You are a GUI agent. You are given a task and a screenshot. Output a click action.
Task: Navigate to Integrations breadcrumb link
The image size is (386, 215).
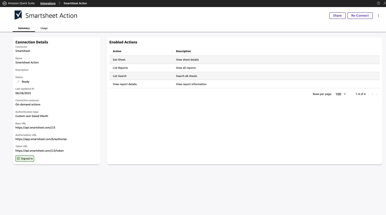(x=48, y=3)
